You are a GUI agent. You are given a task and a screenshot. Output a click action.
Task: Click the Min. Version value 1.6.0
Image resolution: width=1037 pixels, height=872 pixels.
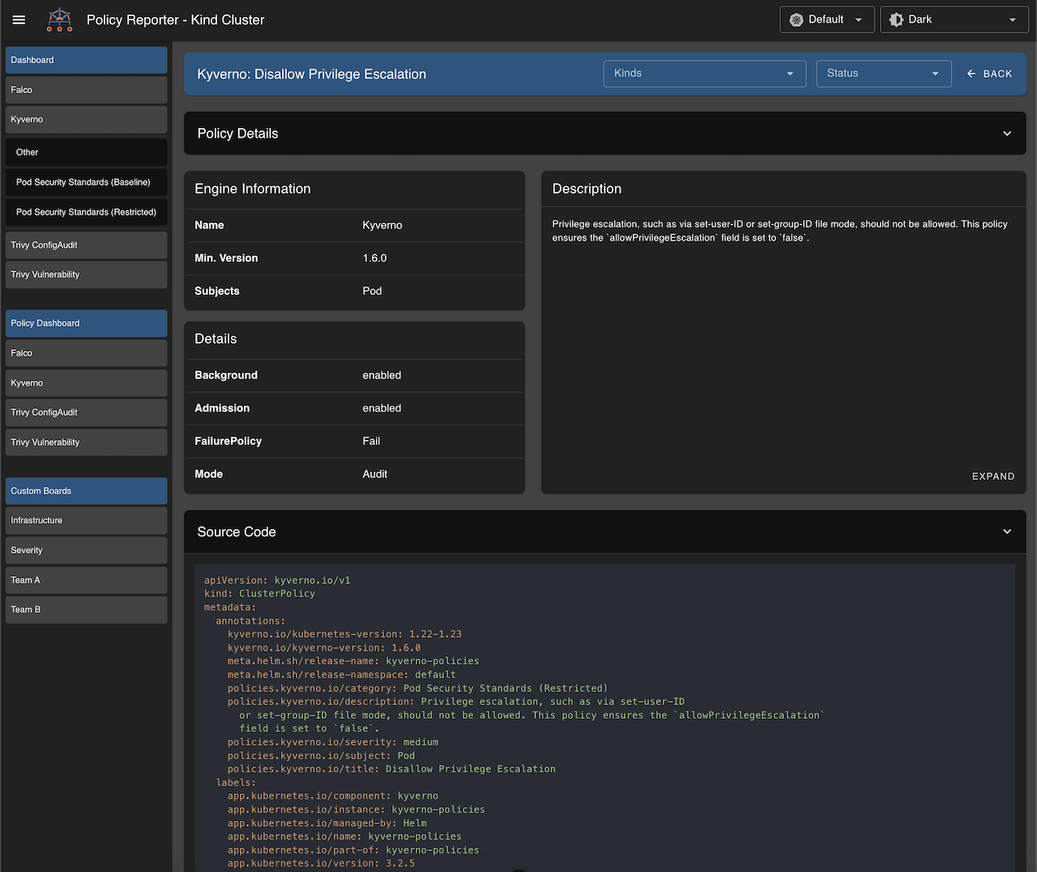tap(374, 258)
